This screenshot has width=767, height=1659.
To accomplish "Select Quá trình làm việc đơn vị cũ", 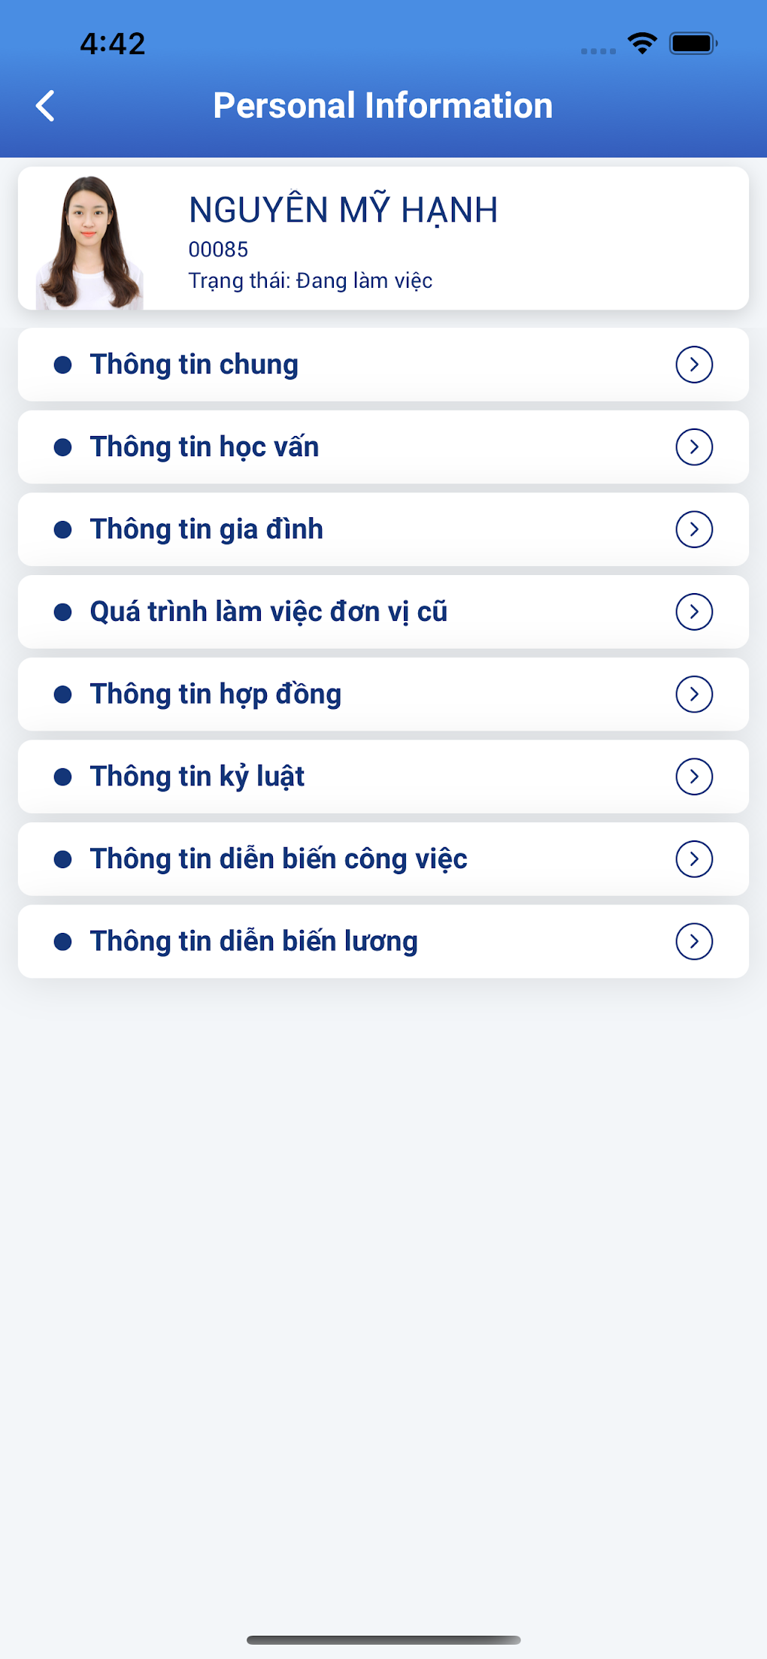I will coord(268,613).
